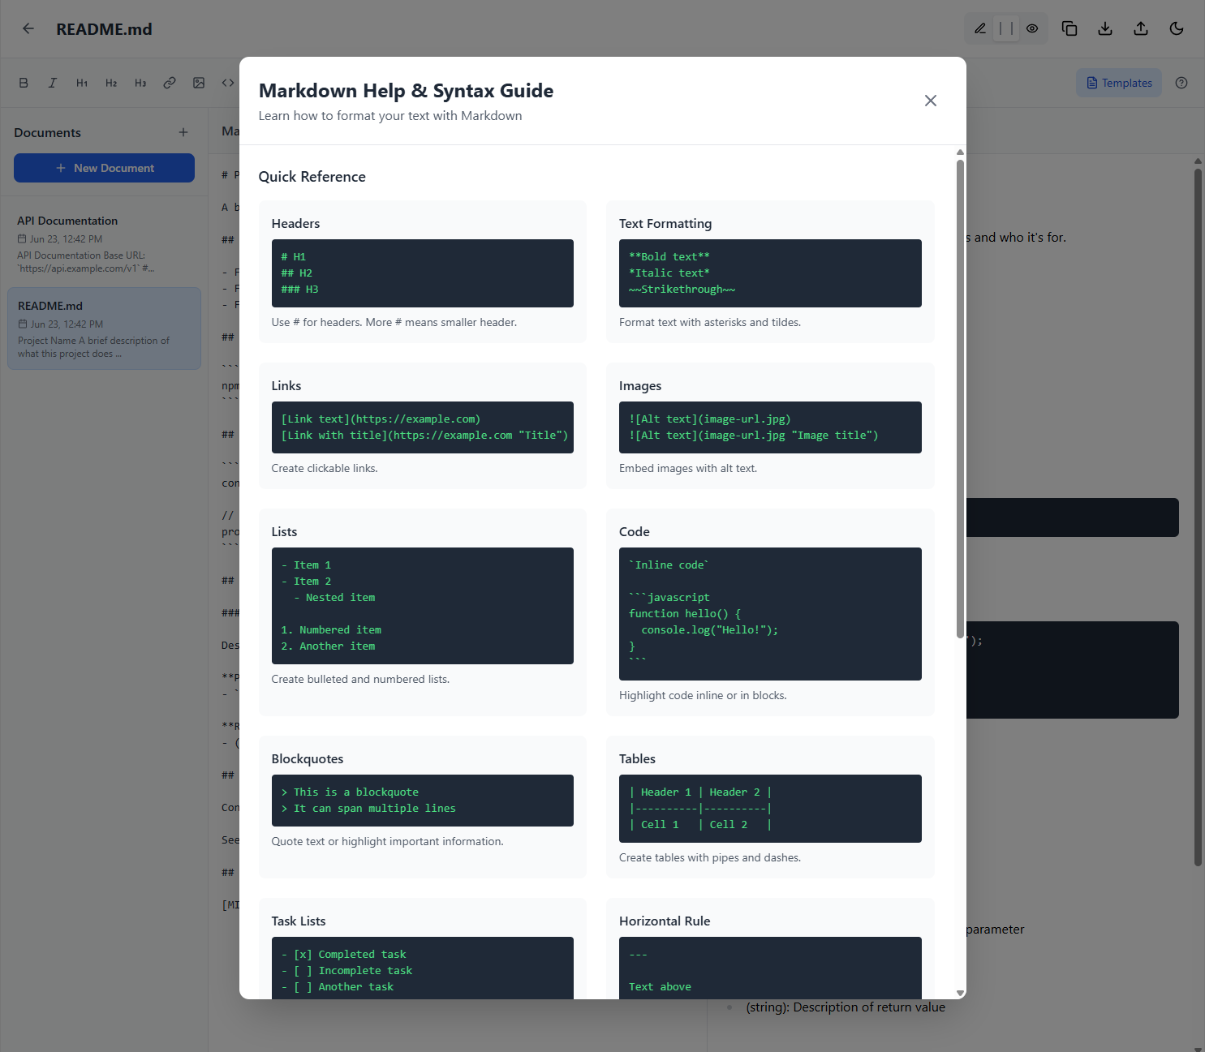
Task: Click the help dialog scrollbar thumb
Action: [x=960, y=397]
